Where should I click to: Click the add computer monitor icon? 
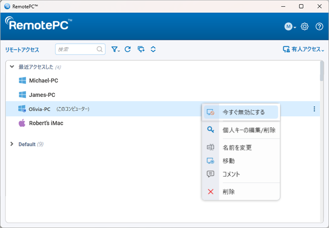click(141, 49)
